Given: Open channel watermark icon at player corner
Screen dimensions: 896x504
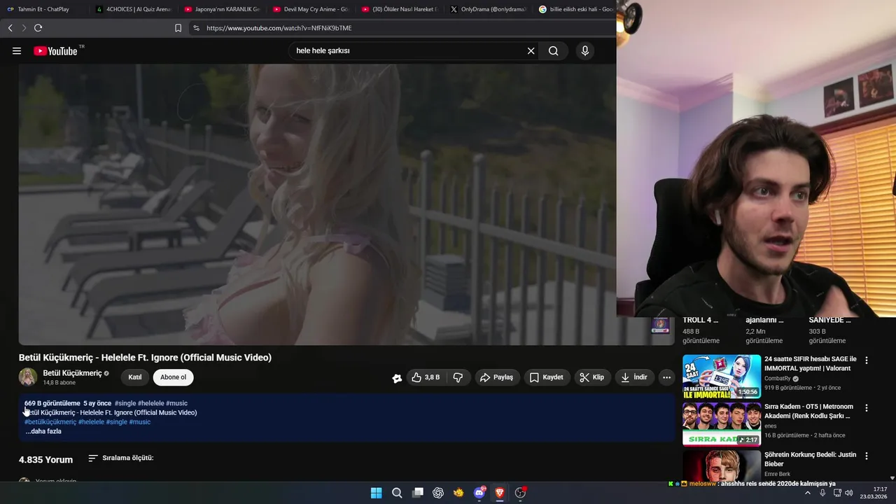Looking at the screenshot, I should pos(660,326).
